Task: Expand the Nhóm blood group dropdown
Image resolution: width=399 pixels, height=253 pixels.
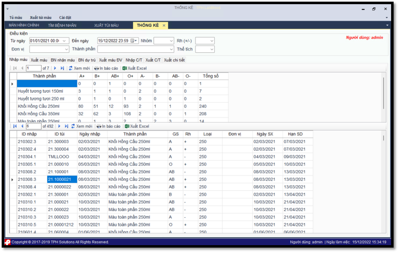Action: tap(171, 41)
